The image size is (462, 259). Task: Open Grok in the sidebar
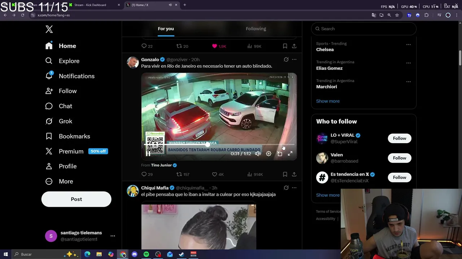[x=58, y=121]
